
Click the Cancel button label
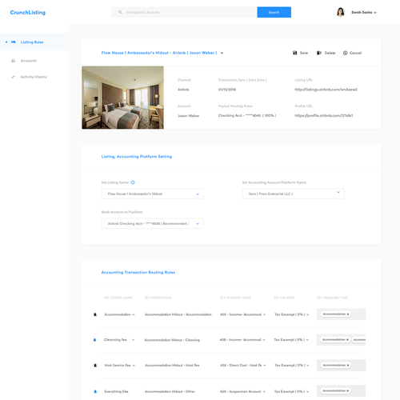(x=355, y=53)
